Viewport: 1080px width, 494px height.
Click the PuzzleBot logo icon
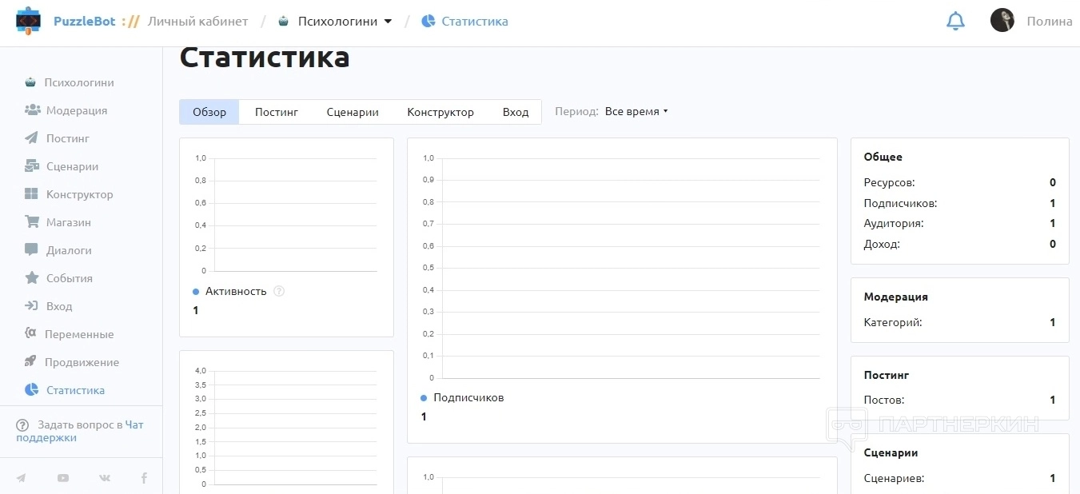click(28, 21)
